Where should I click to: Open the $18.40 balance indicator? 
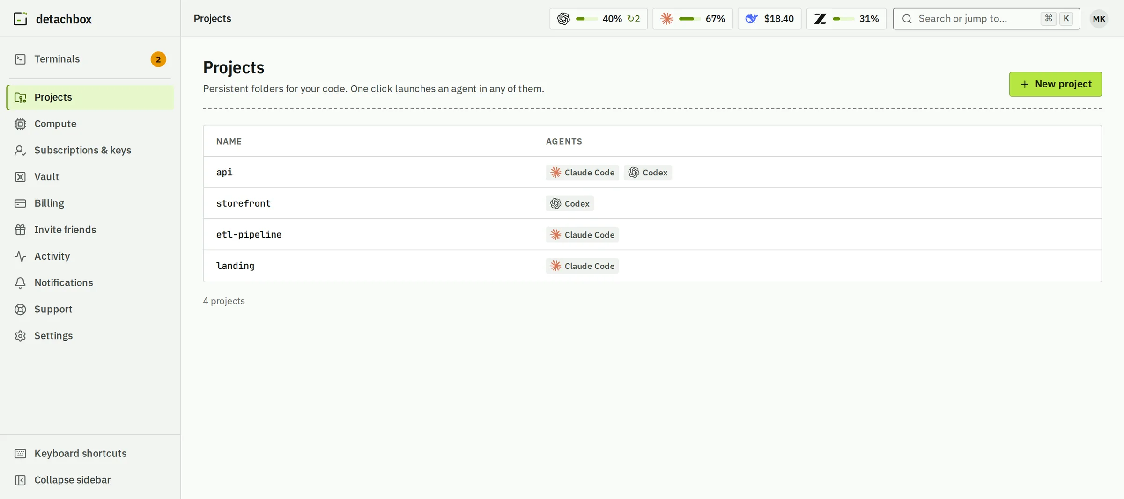coord(769,19)
